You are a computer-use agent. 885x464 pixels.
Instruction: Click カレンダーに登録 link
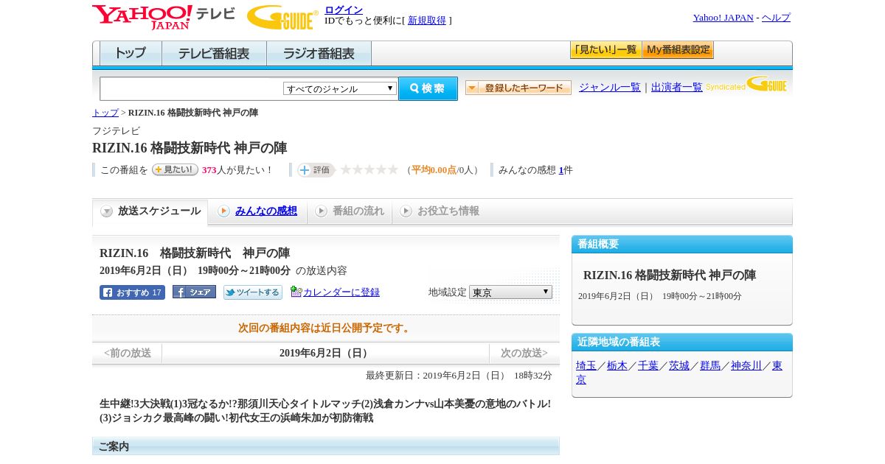pos(341,292)
